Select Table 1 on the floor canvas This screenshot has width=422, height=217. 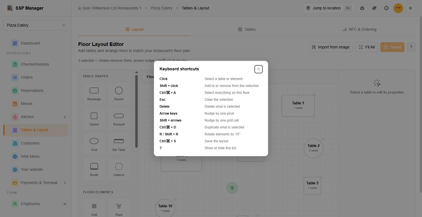(x=298, y=105)
